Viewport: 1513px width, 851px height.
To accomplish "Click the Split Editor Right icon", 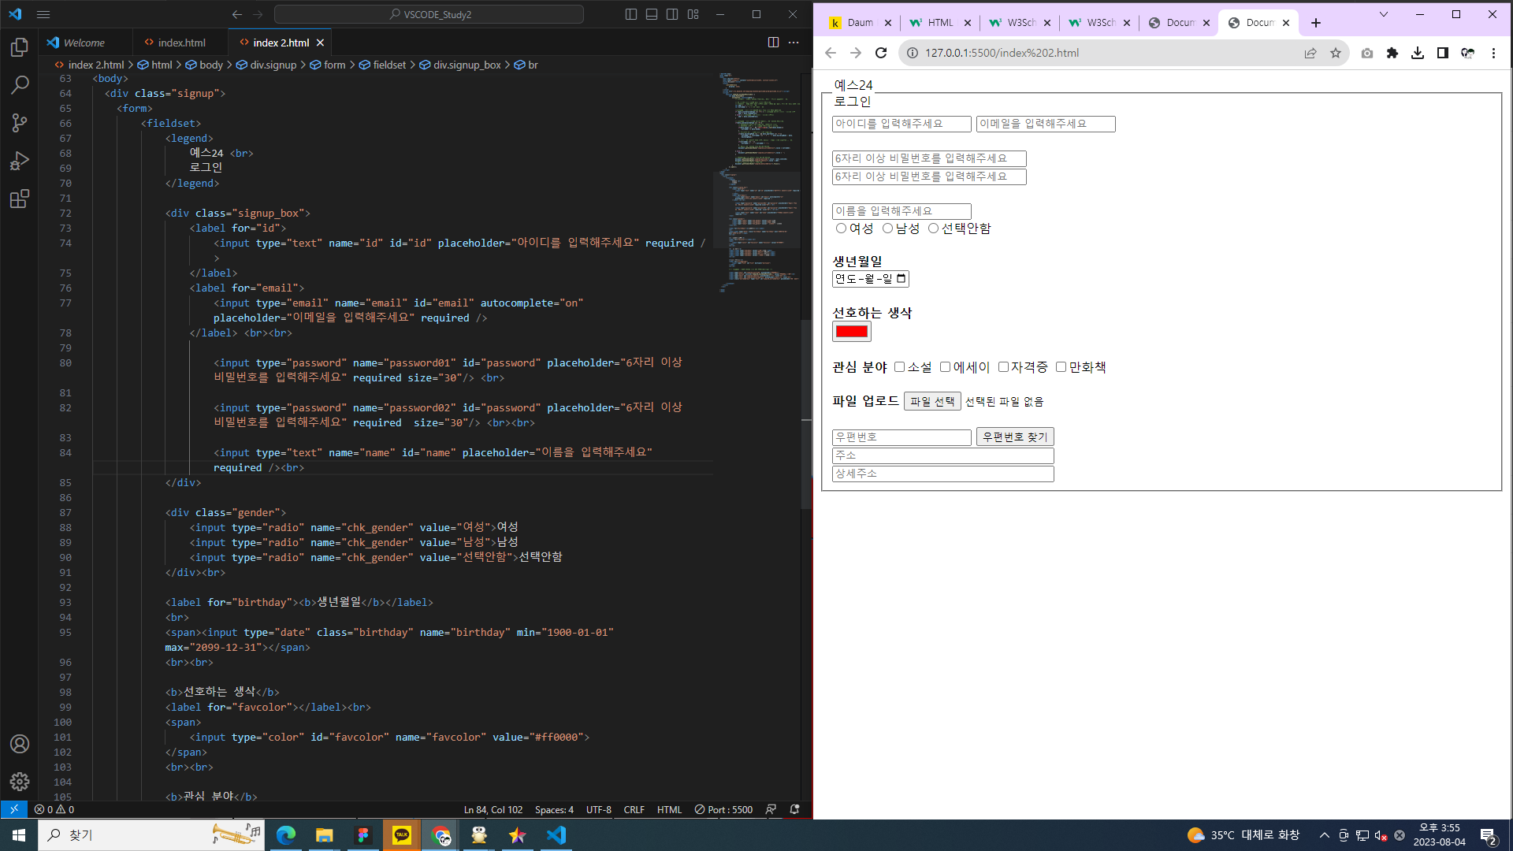I will tap(773, 43).
